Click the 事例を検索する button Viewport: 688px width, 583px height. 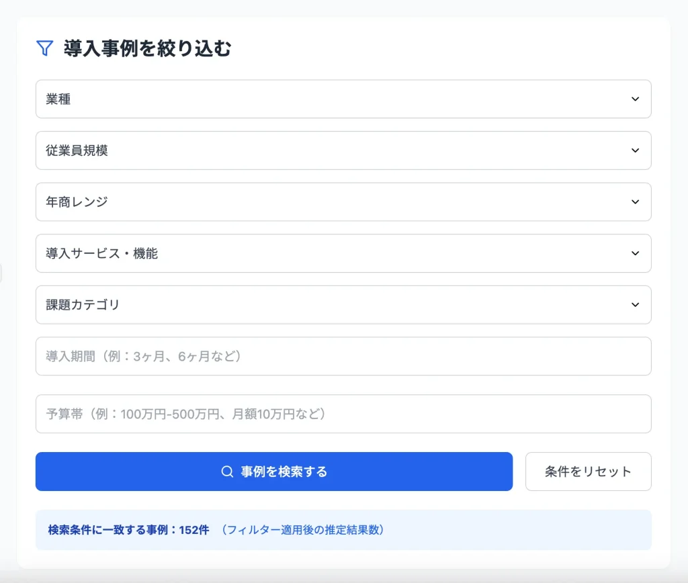pyautogui.click(x=274, y=472)
